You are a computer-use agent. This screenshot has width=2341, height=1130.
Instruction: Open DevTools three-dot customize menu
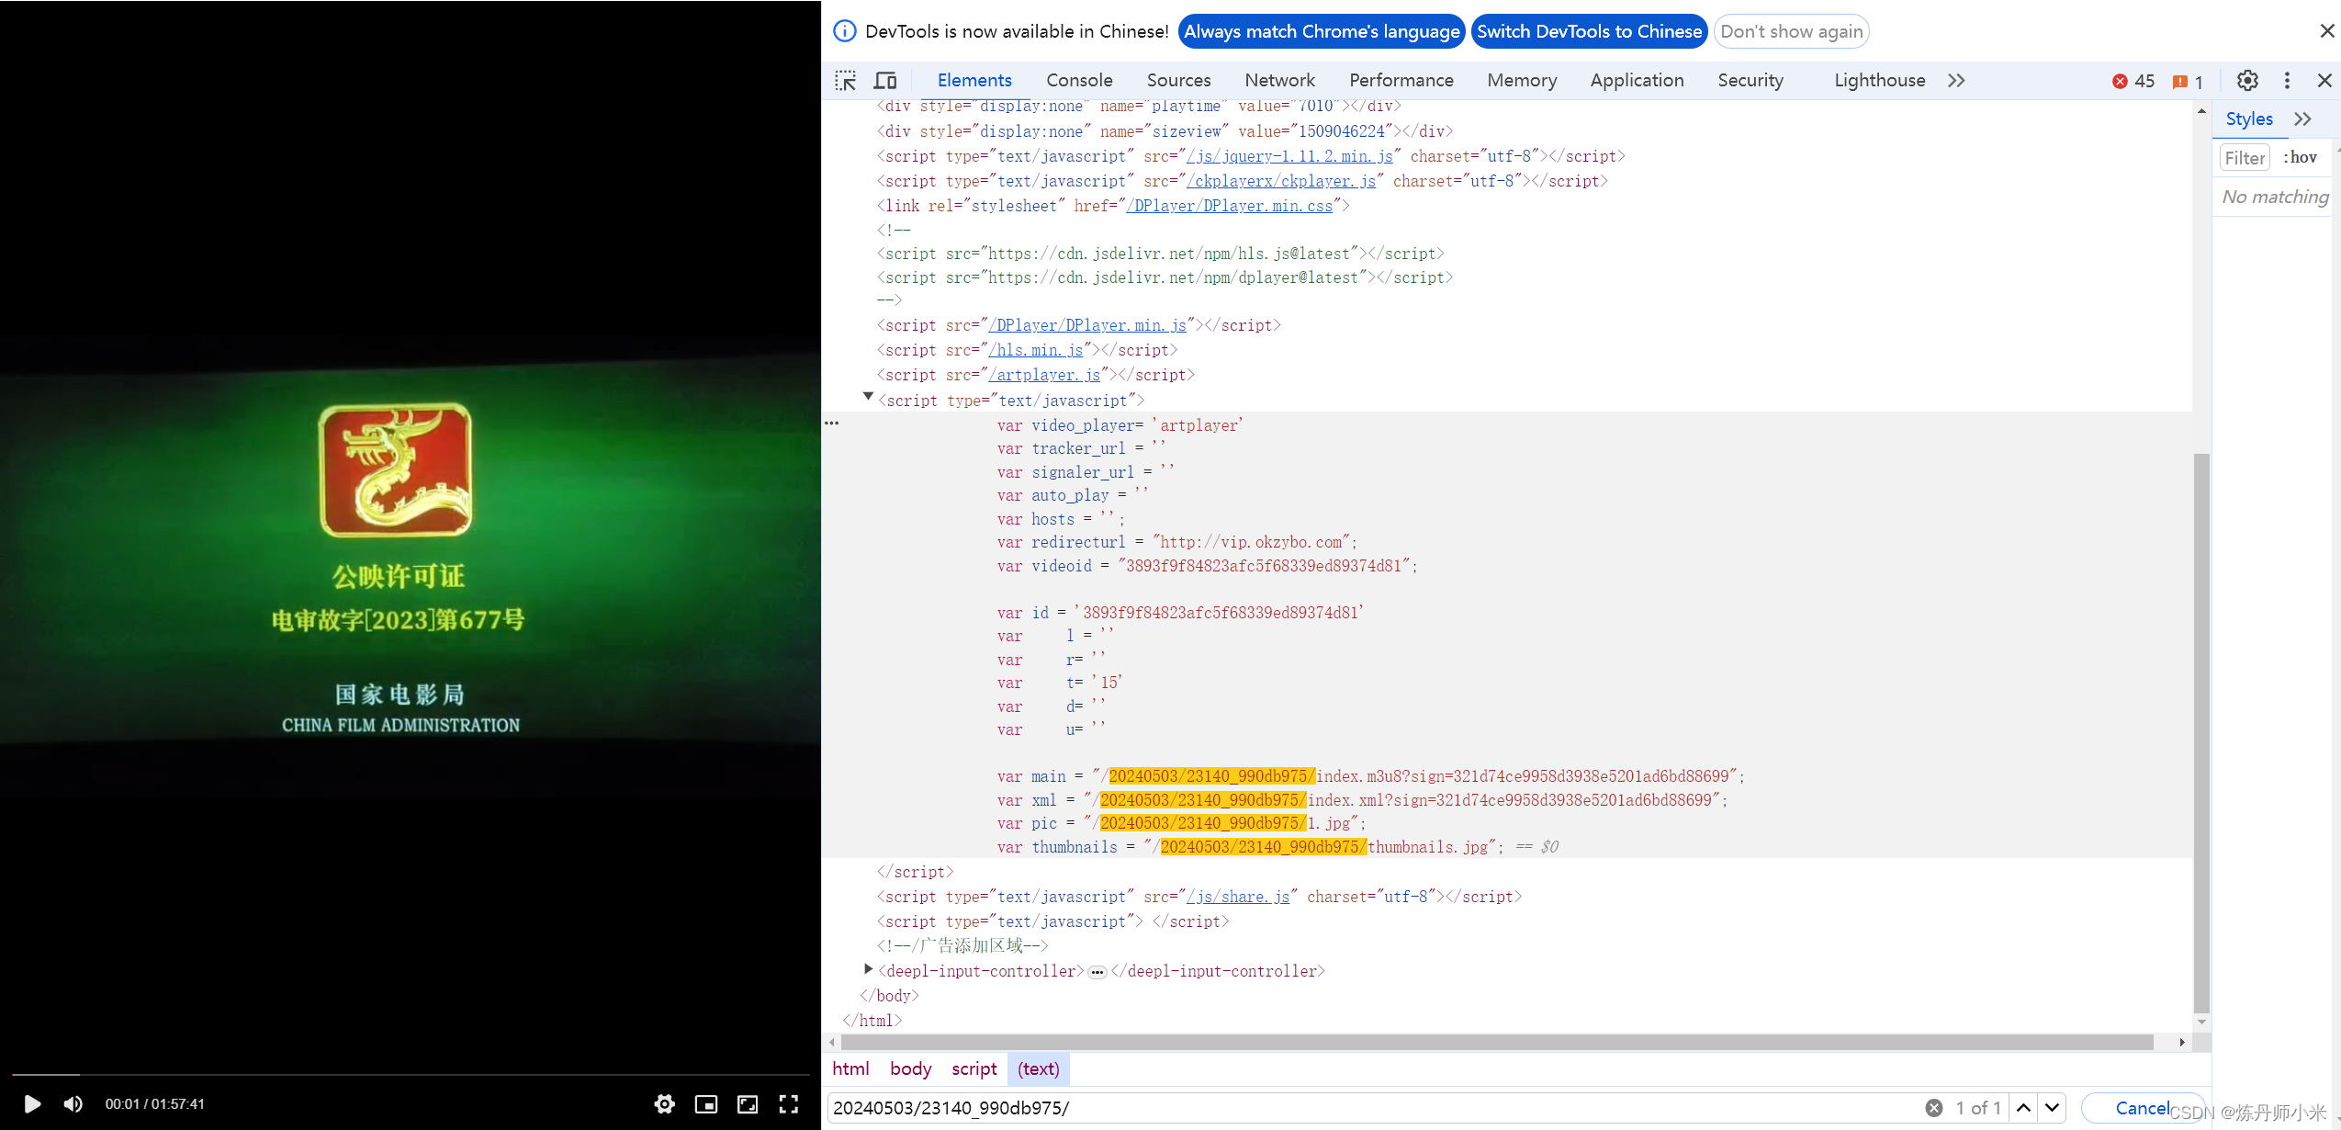(x=2287, y=81)
